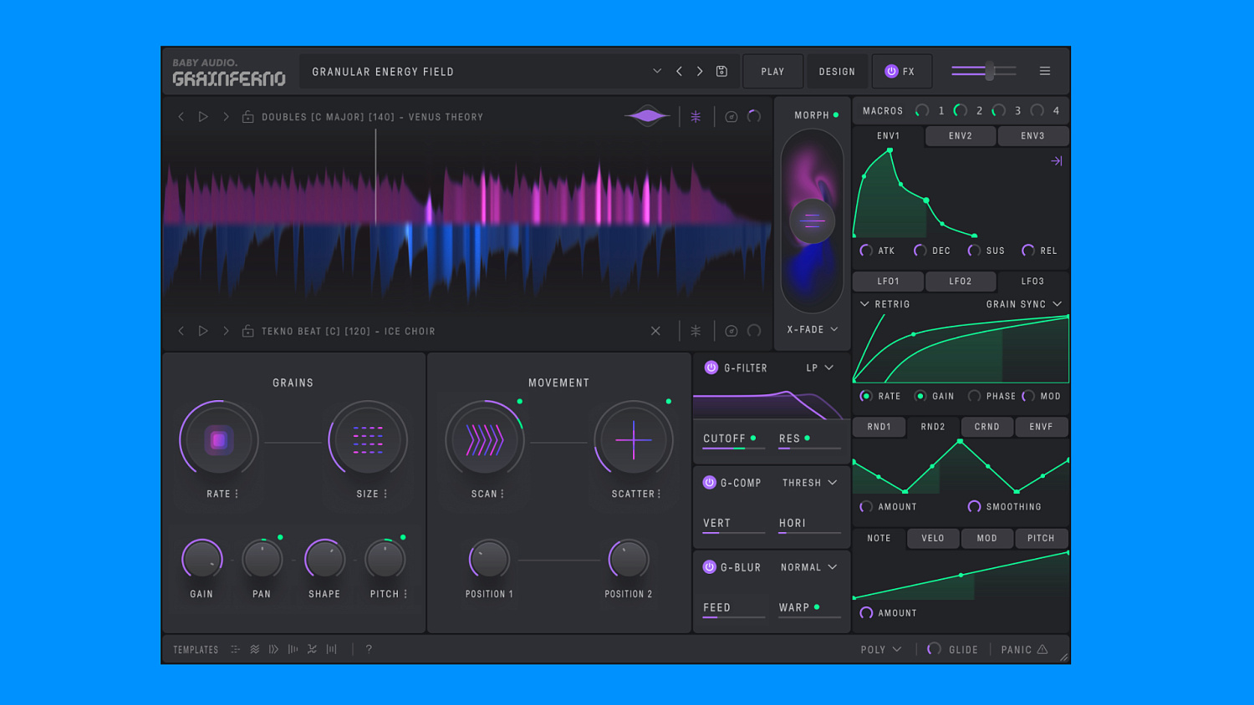Click the lock icon beside DOUBLES sample
The width and height of the screenshot is (1254, 705).
(248, 117)
